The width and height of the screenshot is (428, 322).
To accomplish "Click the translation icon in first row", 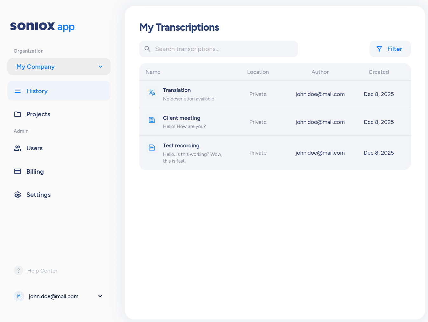I will (152, 92).
